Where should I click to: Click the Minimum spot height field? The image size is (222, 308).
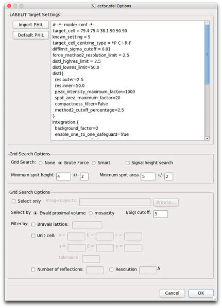(x=63, y=176)
